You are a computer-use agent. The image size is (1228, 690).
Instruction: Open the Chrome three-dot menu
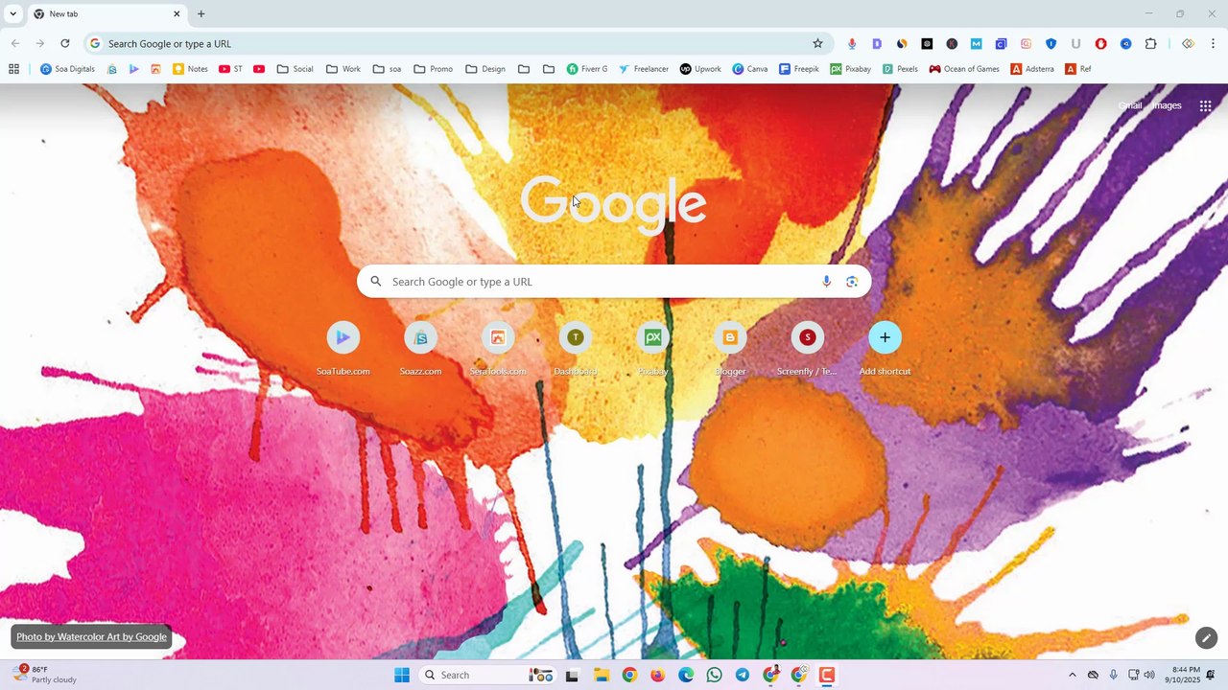[x=1213, y=43]
